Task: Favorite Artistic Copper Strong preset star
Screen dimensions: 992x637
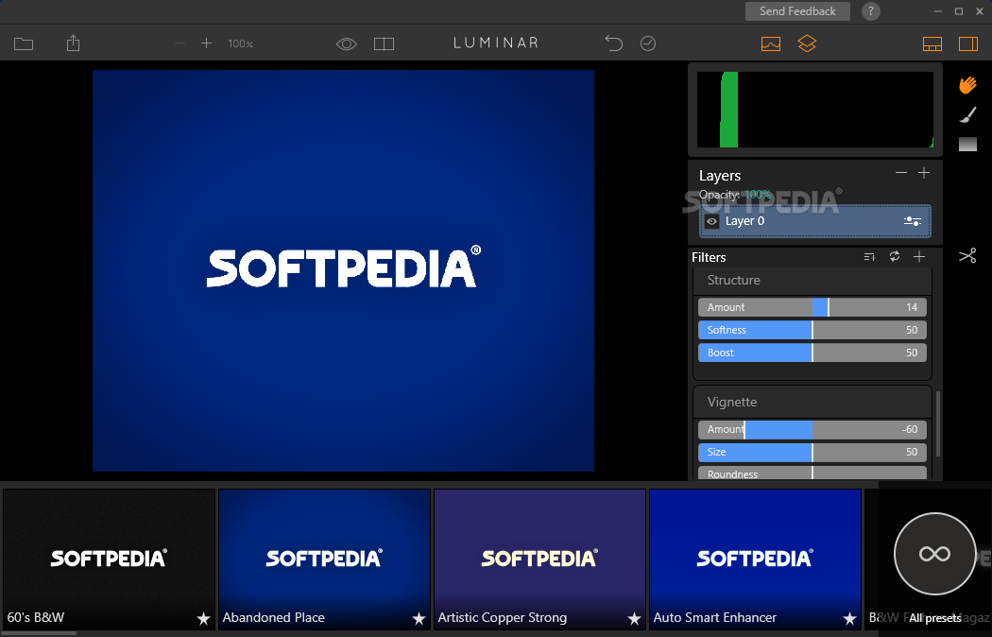Action: [634, 619]
